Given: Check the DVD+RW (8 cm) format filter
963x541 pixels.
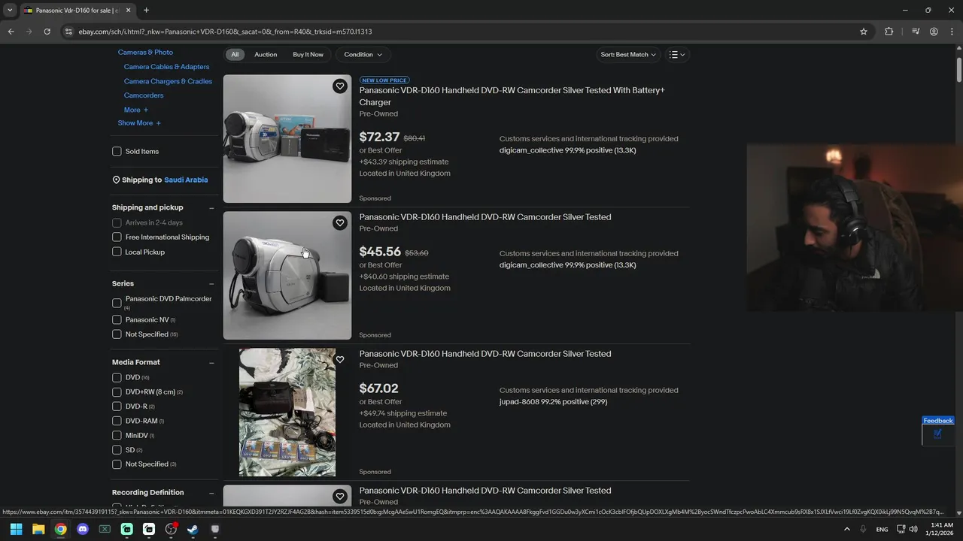Looking at the screenshot, I should coord(117,391).
